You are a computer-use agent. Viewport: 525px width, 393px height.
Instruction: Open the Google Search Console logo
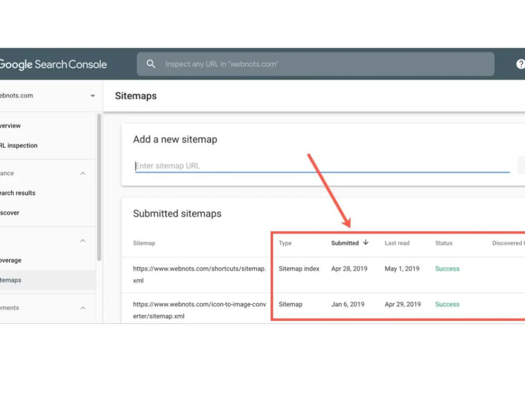[x=53, y=64]
